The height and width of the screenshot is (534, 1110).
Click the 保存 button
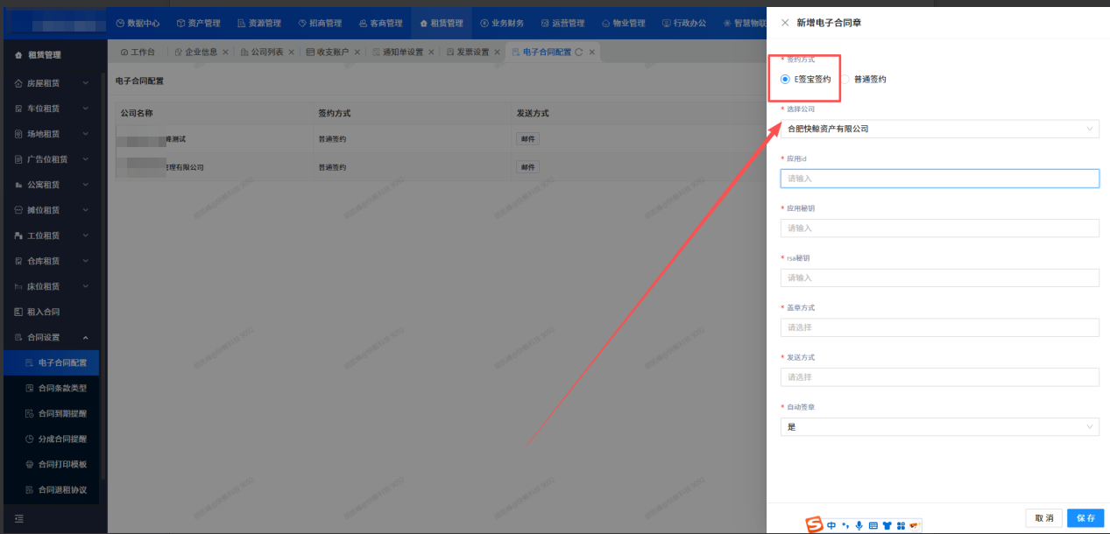1085,517
